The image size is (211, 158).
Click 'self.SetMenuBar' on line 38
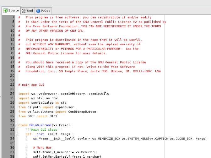(x=47, y=156)
